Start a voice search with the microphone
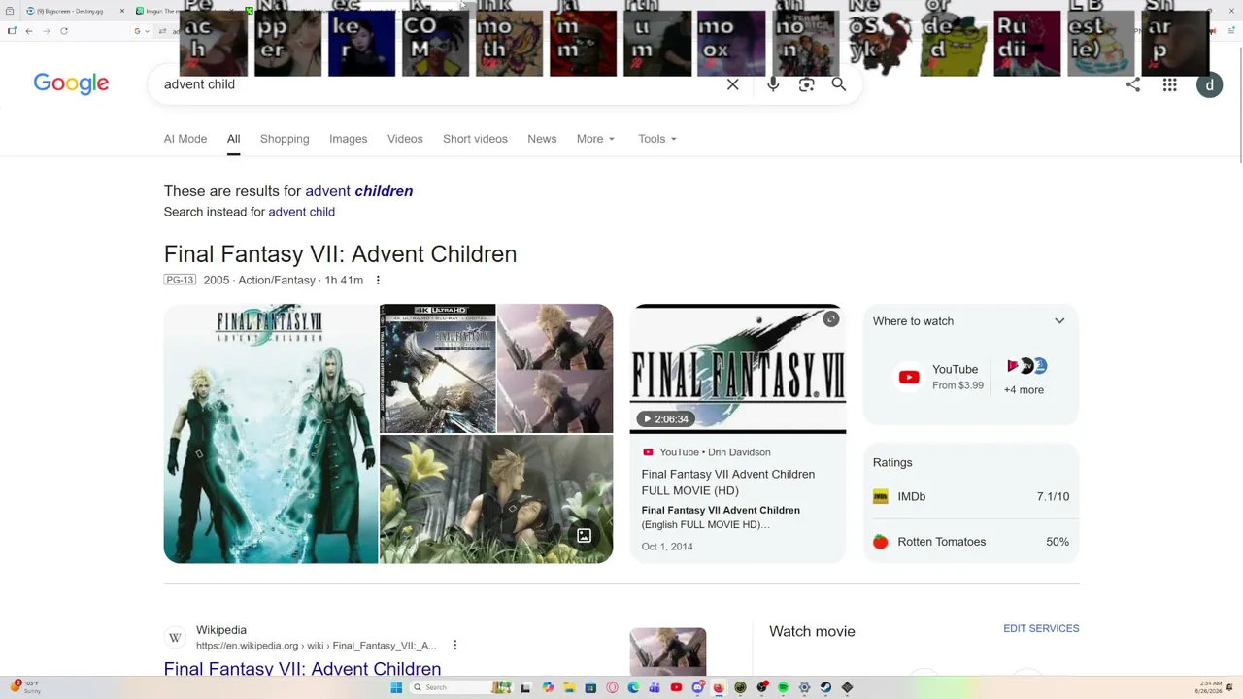The height and width of the screenshot is (699, 1243). (773, 84)
